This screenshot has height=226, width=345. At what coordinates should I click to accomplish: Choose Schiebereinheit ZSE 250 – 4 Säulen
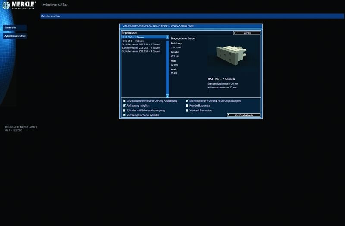pyautogui.click(x=141, y=51)
